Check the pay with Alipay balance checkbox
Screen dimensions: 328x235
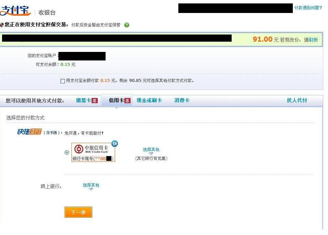tap(63, 81)
